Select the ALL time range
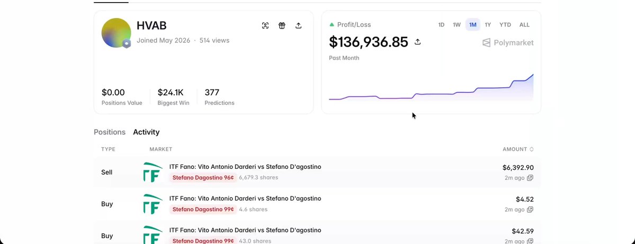The height and width of the screenshot is (244, 635). 524,25
